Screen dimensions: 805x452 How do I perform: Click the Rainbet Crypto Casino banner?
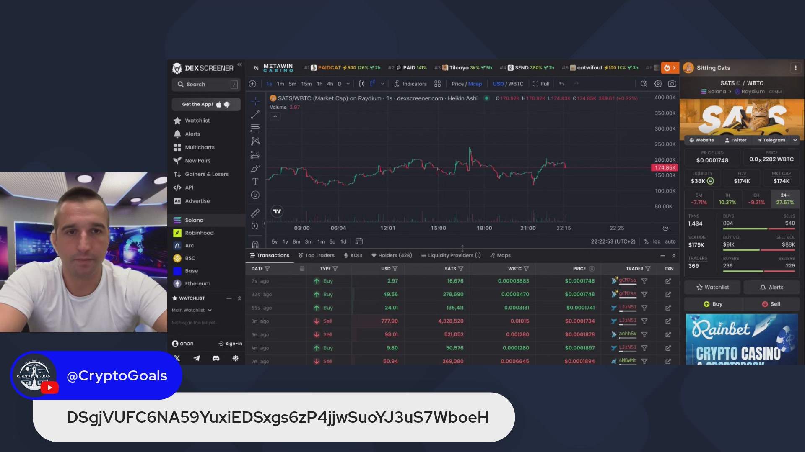click(x=742, y=339)
